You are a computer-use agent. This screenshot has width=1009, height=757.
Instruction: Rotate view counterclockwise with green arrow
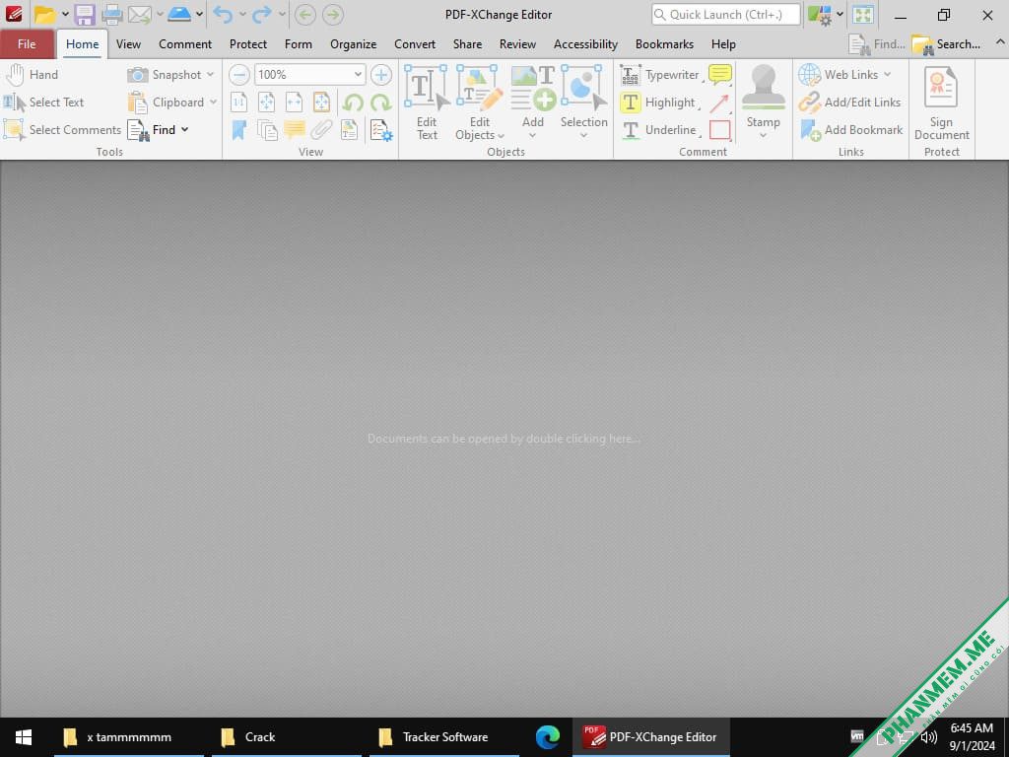tap(353, 103)
